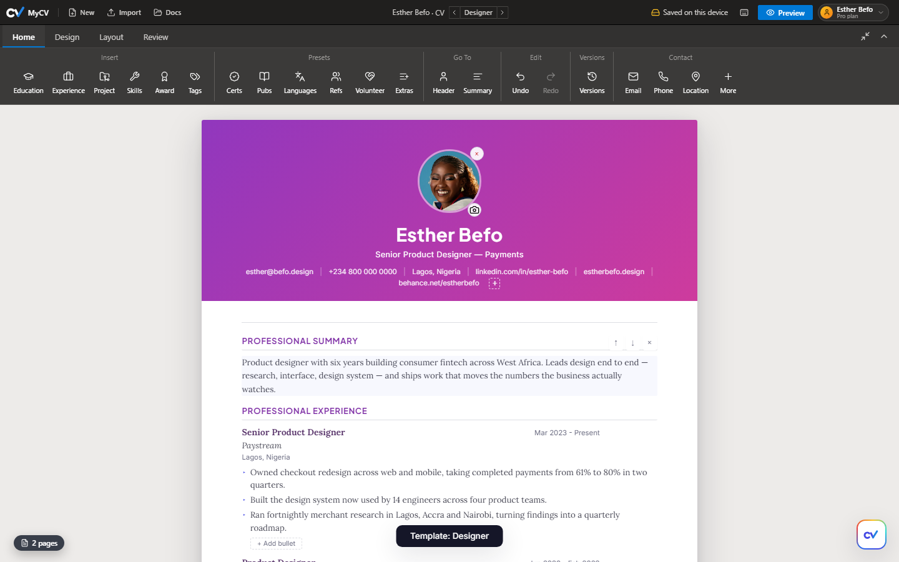The image size is (899, 562).
Task: Open the Import option
Action: click(124, 12)
